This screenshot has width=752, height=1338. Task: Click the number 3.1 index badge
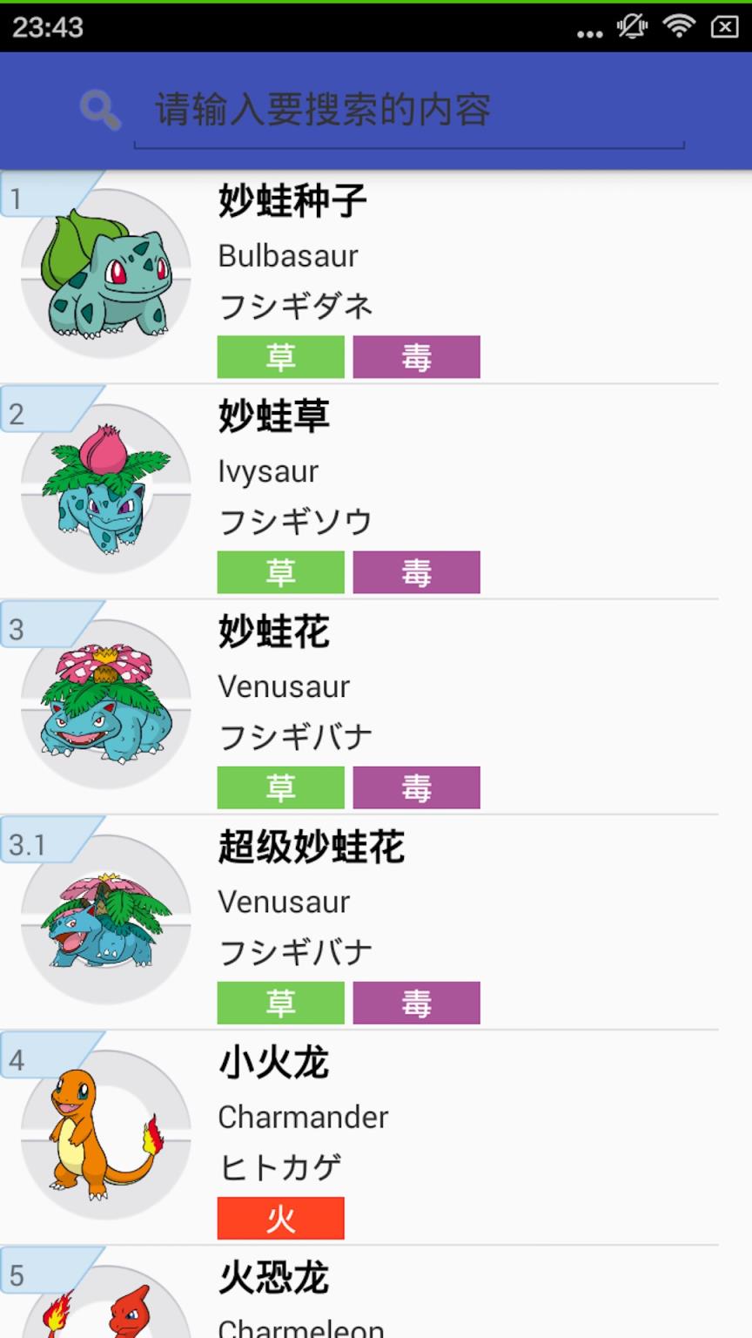click(x=28, y=844)
